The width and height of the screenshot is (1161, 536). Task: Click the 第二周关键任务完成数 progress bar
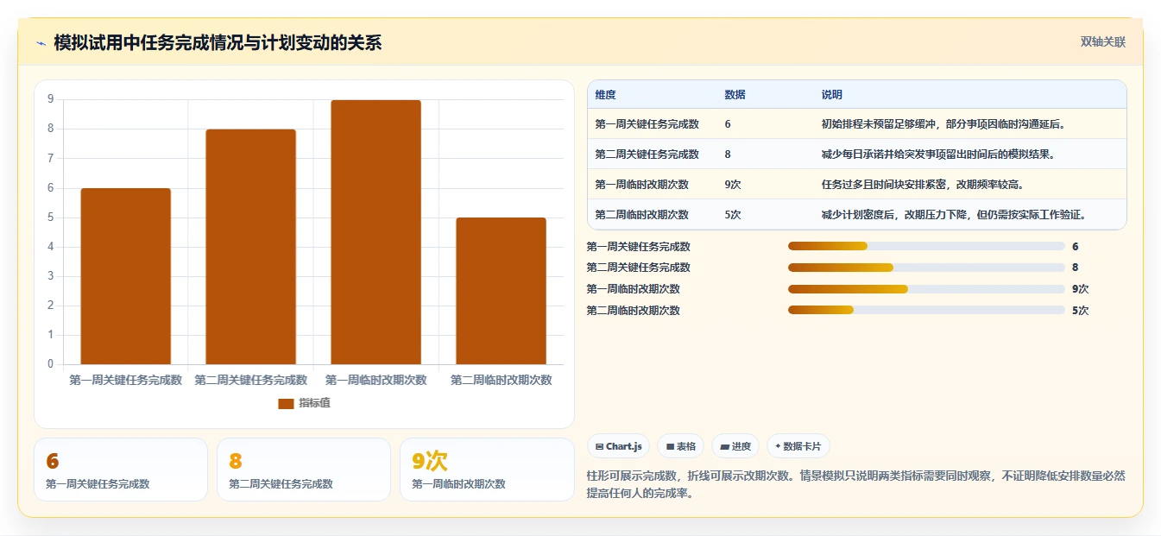coord(926,268)
